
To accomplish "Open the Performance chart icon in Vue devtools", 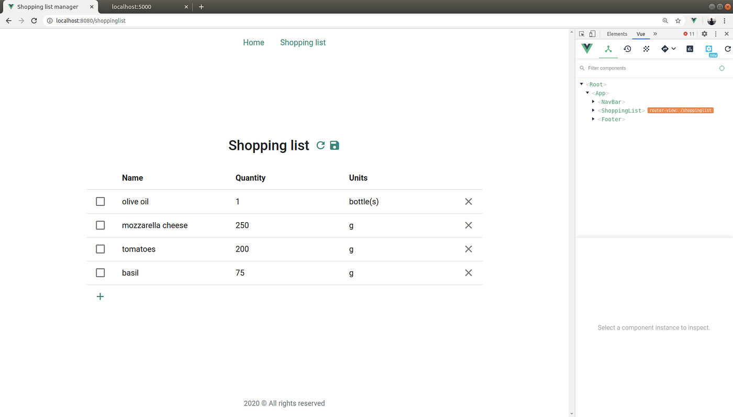I will (x=690, y=49).
